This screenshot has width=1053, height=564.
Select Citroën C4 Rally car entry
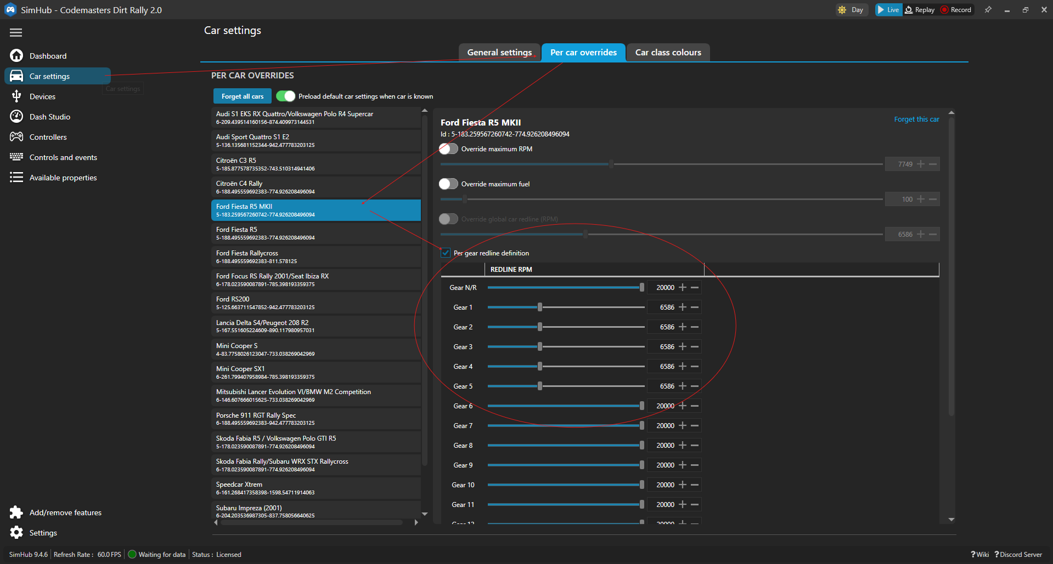316,187
